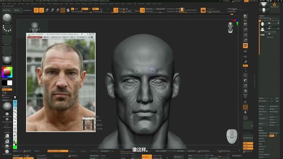This screenshot has height=159, width=283.
Task: Click the pin icon atop annotation toolbar
Action: pos(15,98)
